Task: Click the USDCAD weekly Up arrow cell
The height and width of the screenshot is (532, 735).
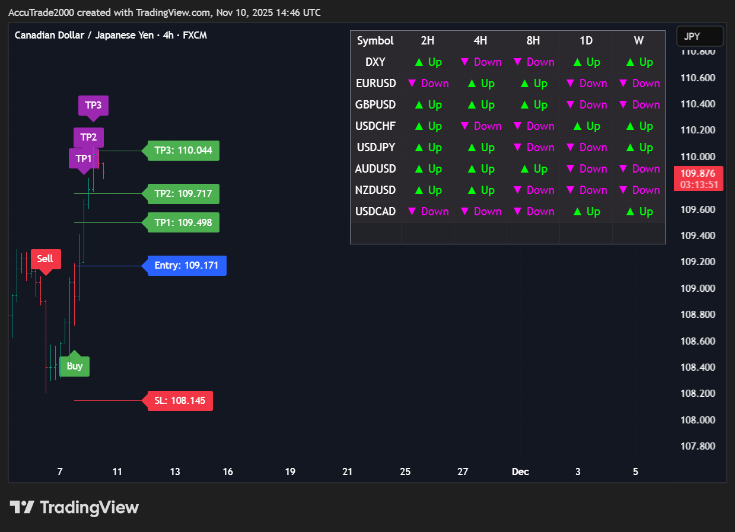Action: tap(638, 212)
